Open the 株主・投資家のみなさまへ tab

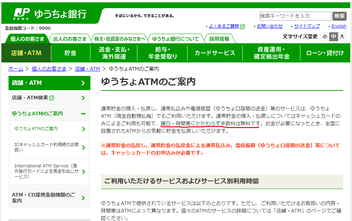(x=120, y=39)
